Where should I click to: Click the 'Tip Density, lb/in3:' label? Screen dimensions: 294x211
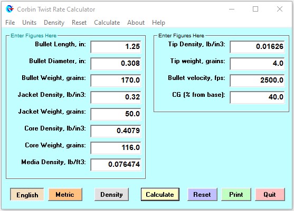click(x=196, y=44)
